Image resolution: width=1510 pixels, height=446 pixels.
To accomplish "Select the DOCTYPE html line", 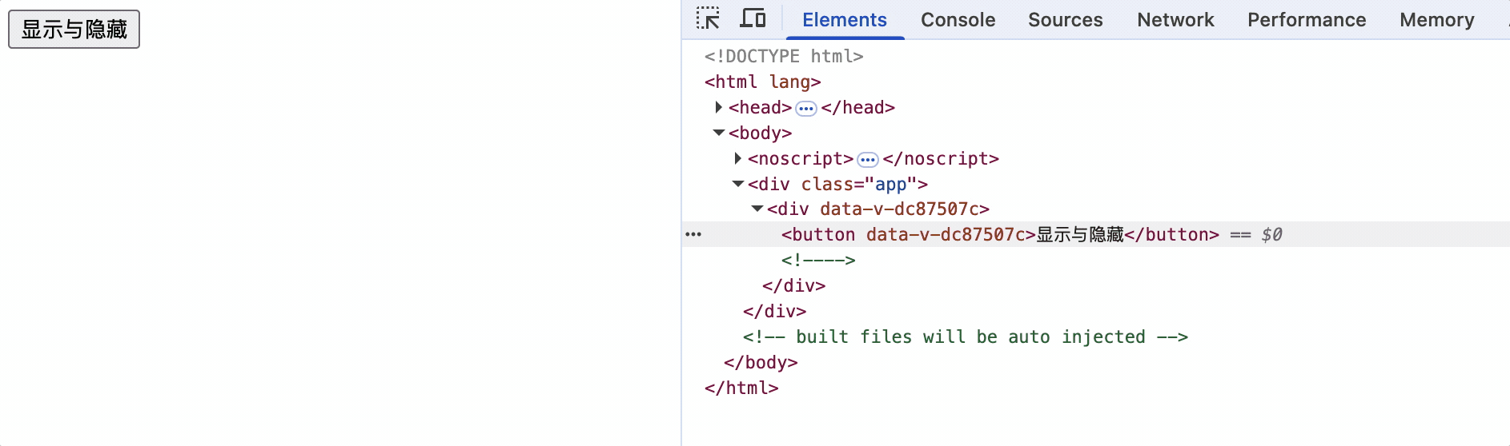I will tap(783, 56).
